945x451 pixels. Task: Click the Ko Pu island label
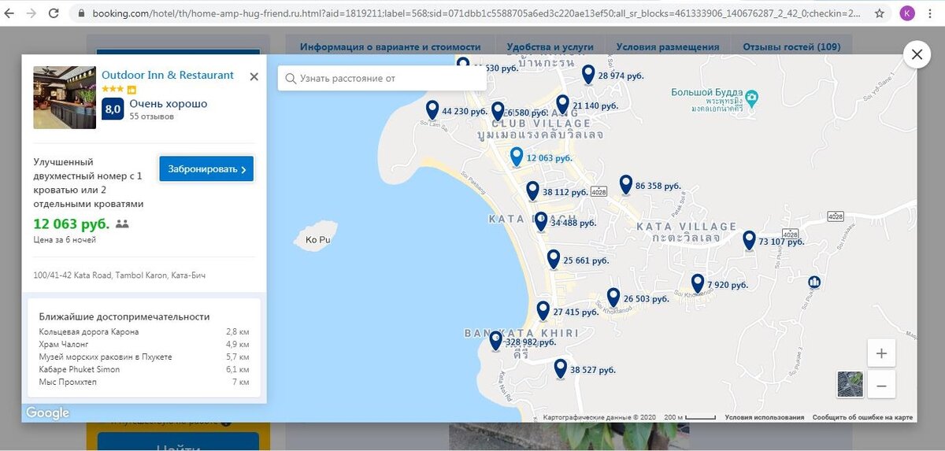317,240
